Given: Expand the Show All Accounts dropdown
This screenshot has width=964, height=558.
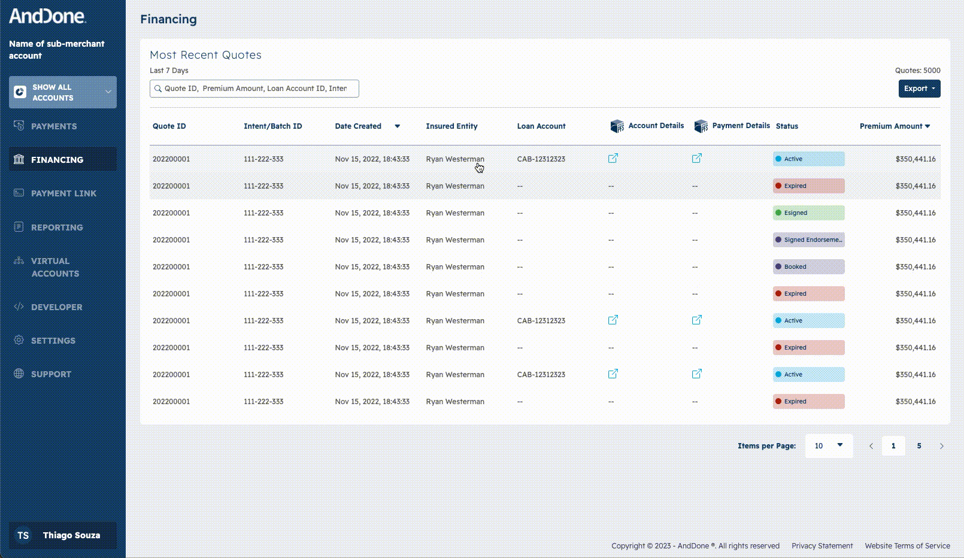Looking at the screenshot, I should [108, 92].
